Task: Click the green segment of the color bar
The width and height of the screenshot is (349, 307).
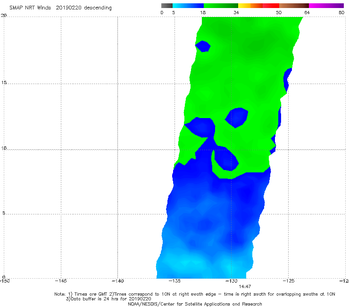Action: point(221,6)
